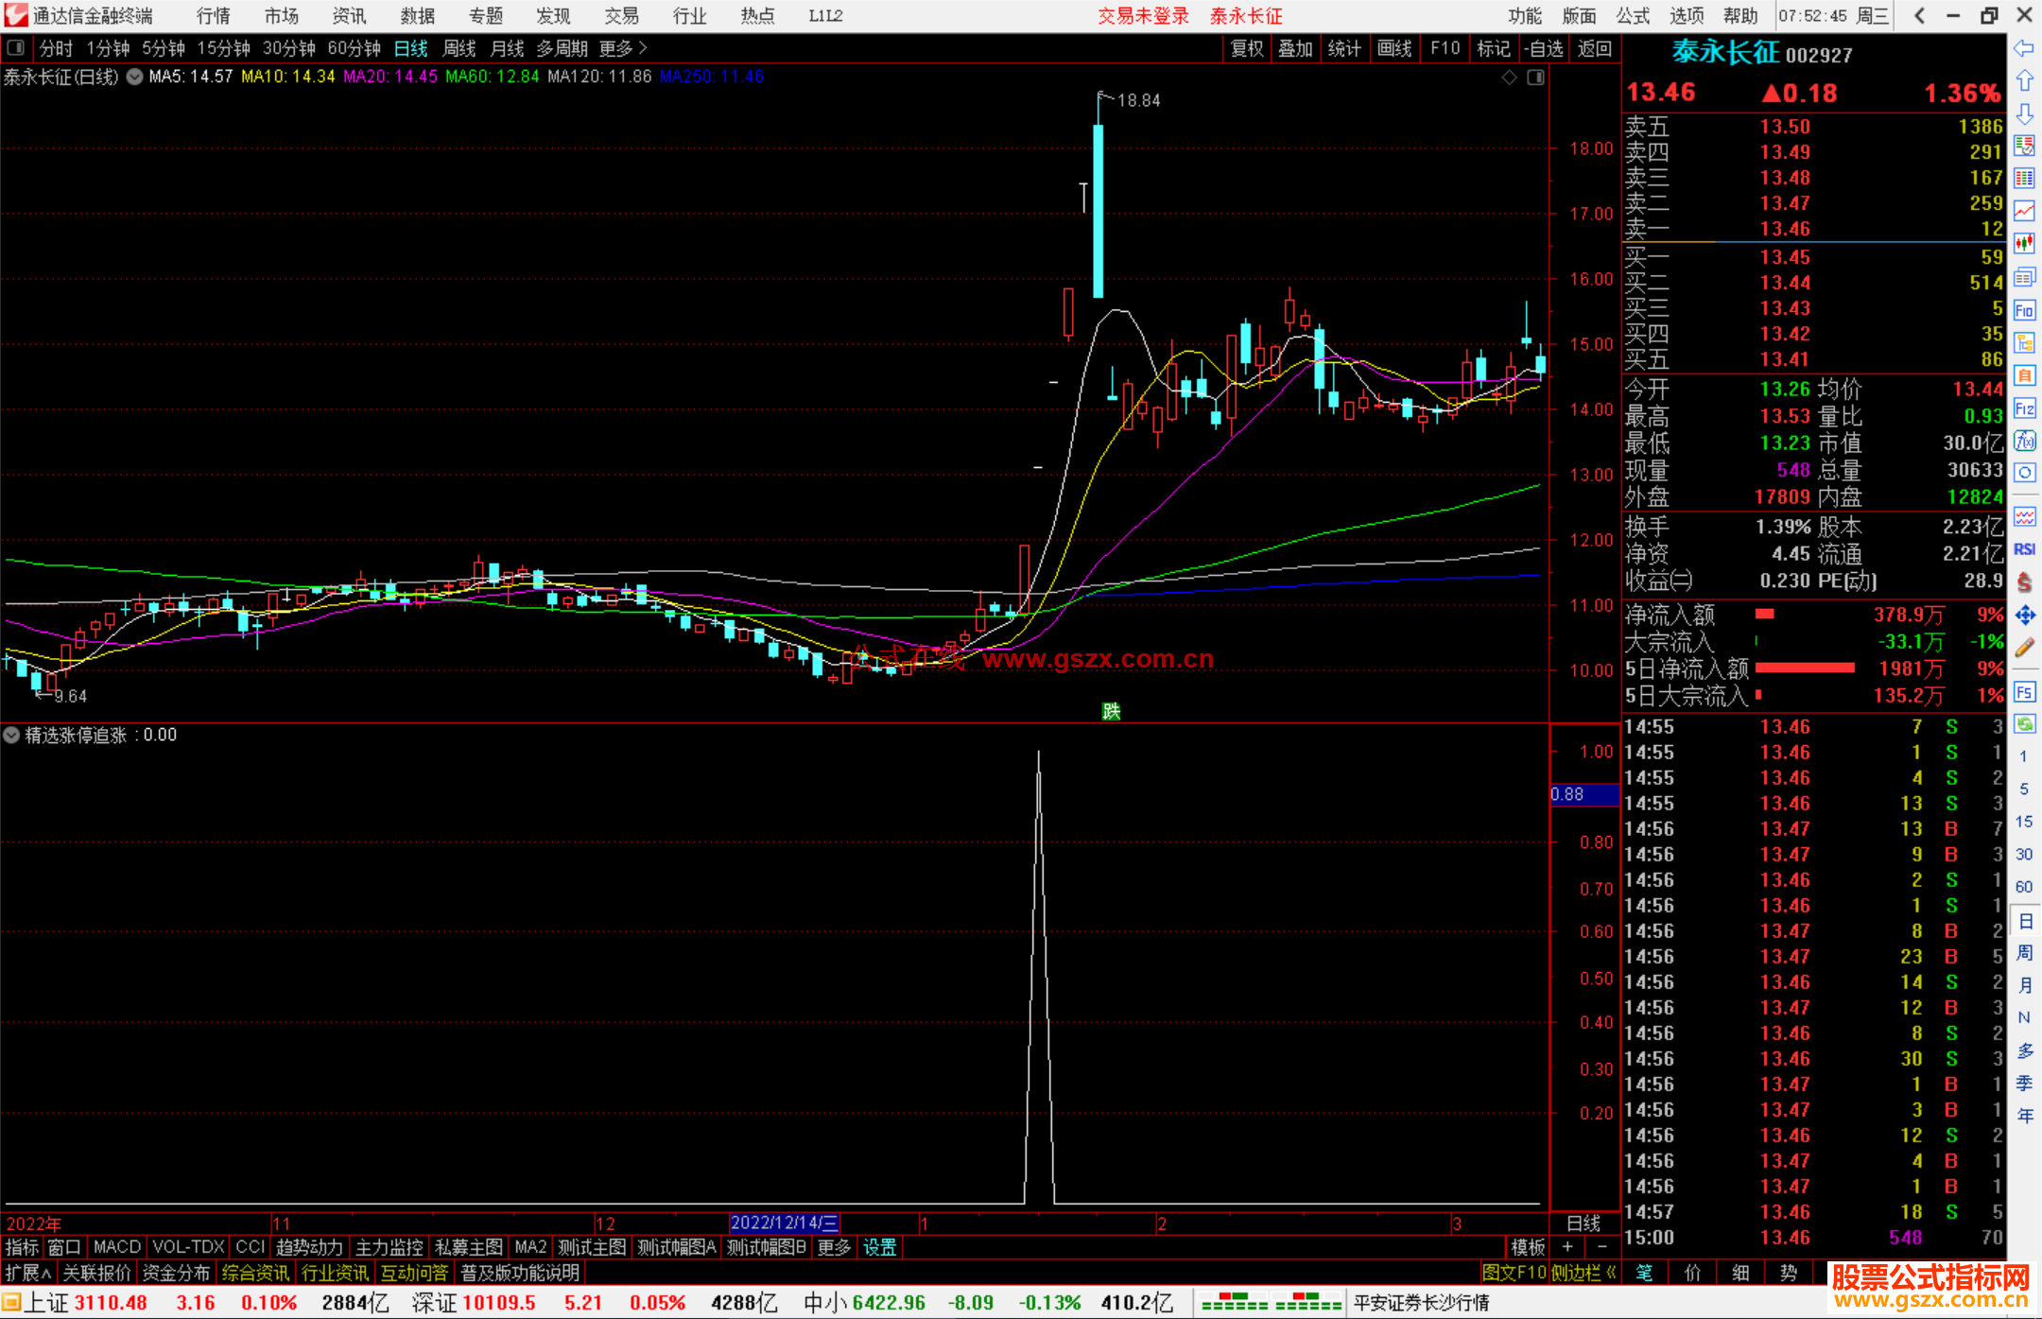This screenshot has width=2042, height=1319.
Task: Click the four-way move arrows icon
Action: 2024,616
